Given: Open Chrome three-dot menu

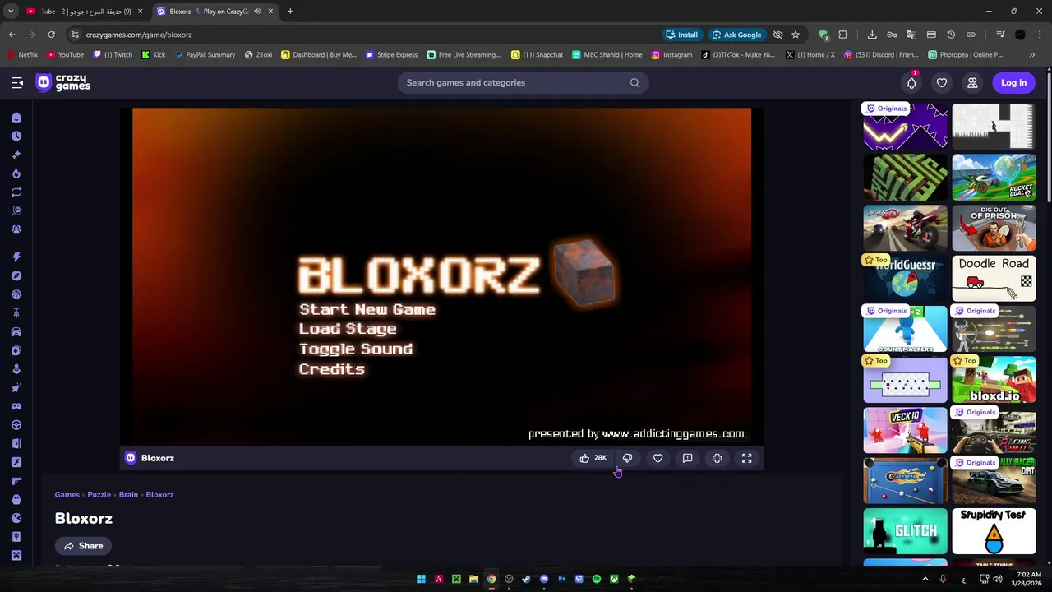Looking at the screenshot, I should pyautogui.click(x=1040, y=35).
